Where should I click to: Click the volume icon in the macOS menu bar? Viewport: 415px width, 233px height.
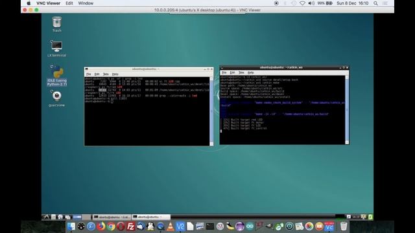click(311, 3)
